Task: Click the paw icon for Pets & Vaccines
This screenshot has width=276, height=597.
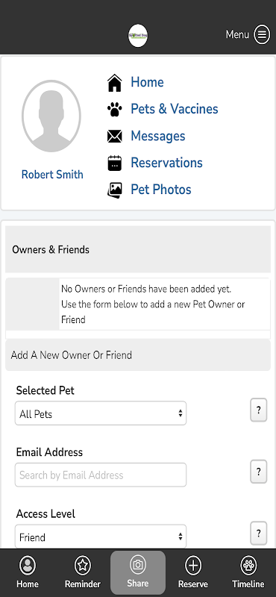Action: (x=115, y=110)
